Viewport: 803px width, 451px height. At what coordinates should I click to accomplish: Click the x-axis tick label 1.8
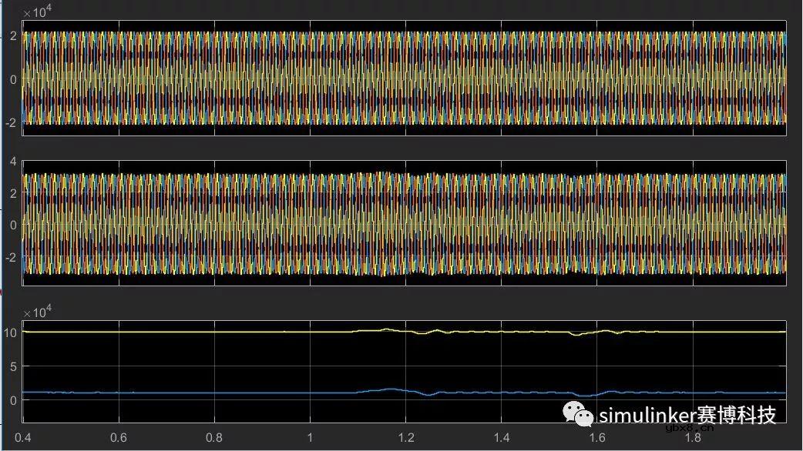coord(693,436)
